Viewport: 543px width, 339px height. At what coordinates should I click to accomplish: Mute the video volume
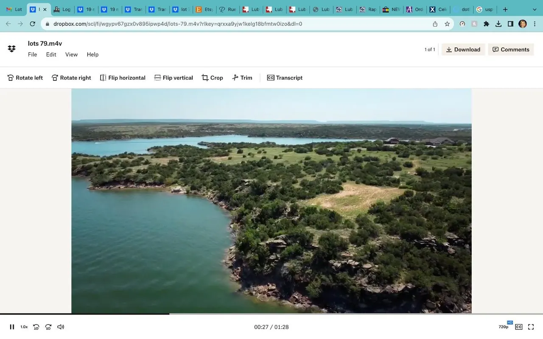tap(61, 327)
